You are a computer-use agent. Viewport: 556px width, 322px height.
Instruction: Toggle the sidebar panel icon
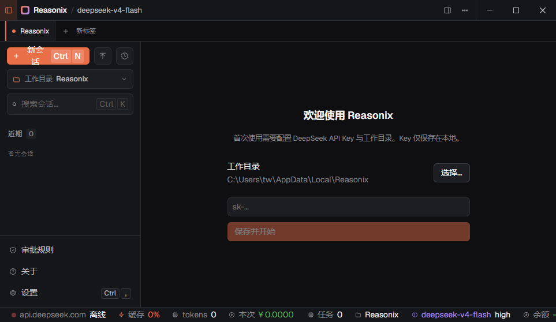[x=9, y=10]
